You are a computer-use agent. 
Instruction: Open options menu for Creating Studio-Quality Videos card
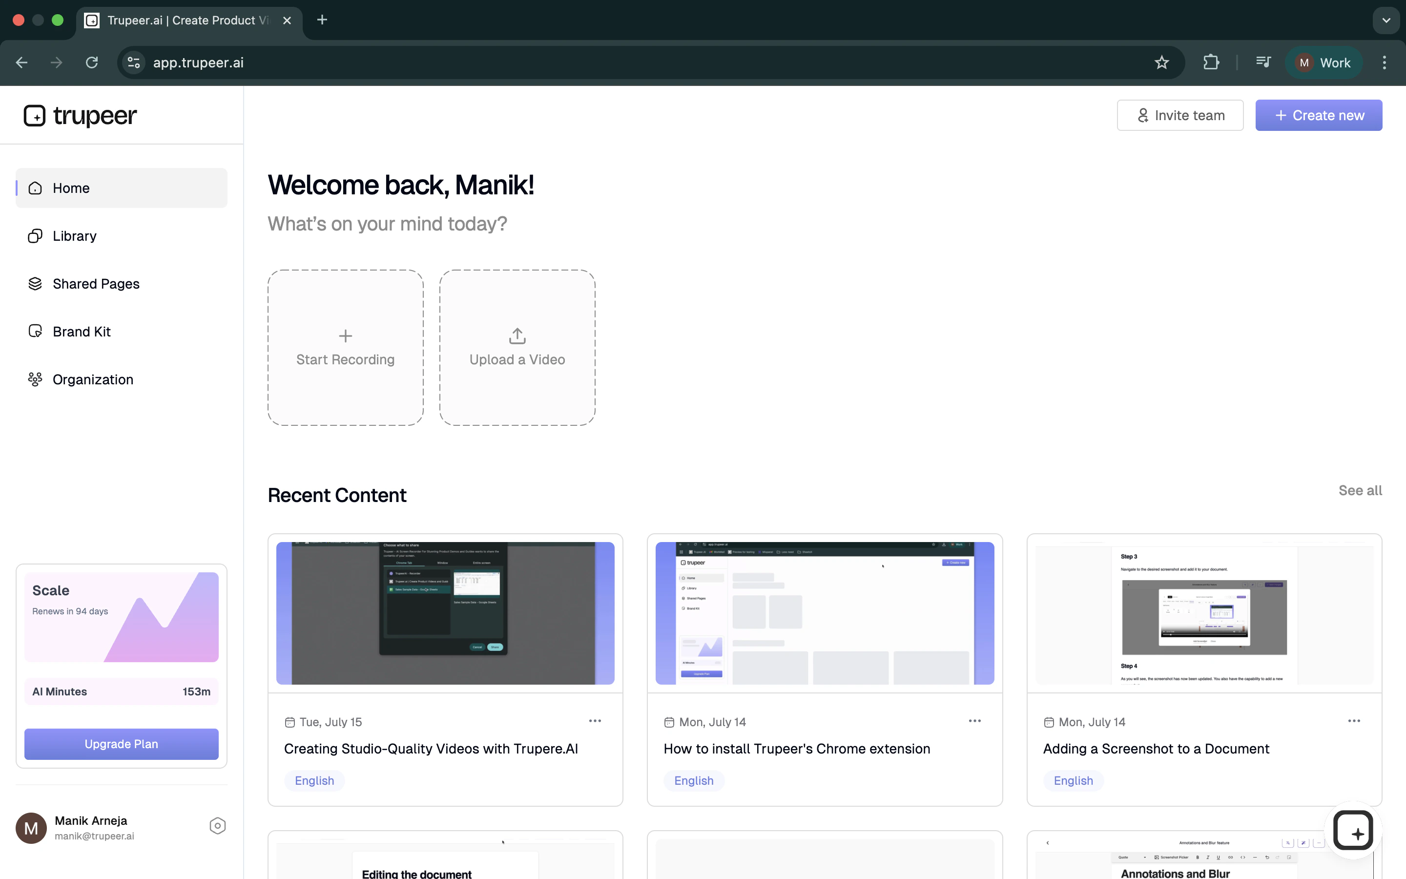(595, 721)
